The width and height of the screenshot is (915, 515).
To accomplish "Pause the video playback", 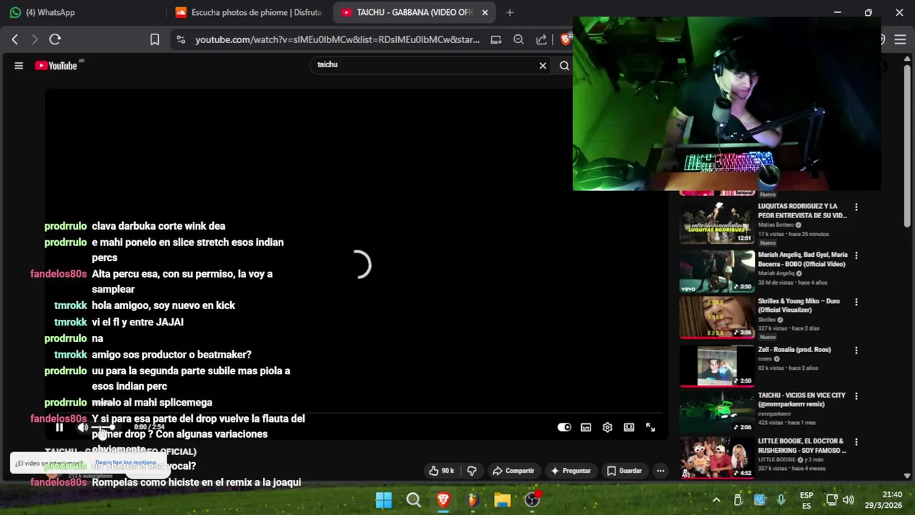I will 59,428.
